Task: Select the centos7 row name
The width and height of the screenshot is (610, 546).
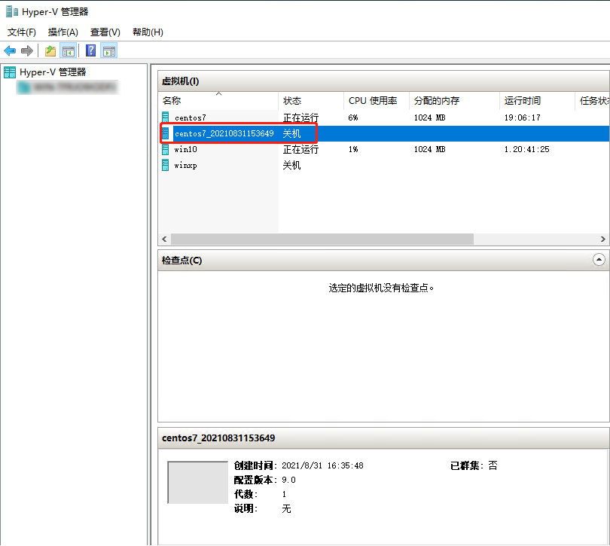Action: point(191,117)
